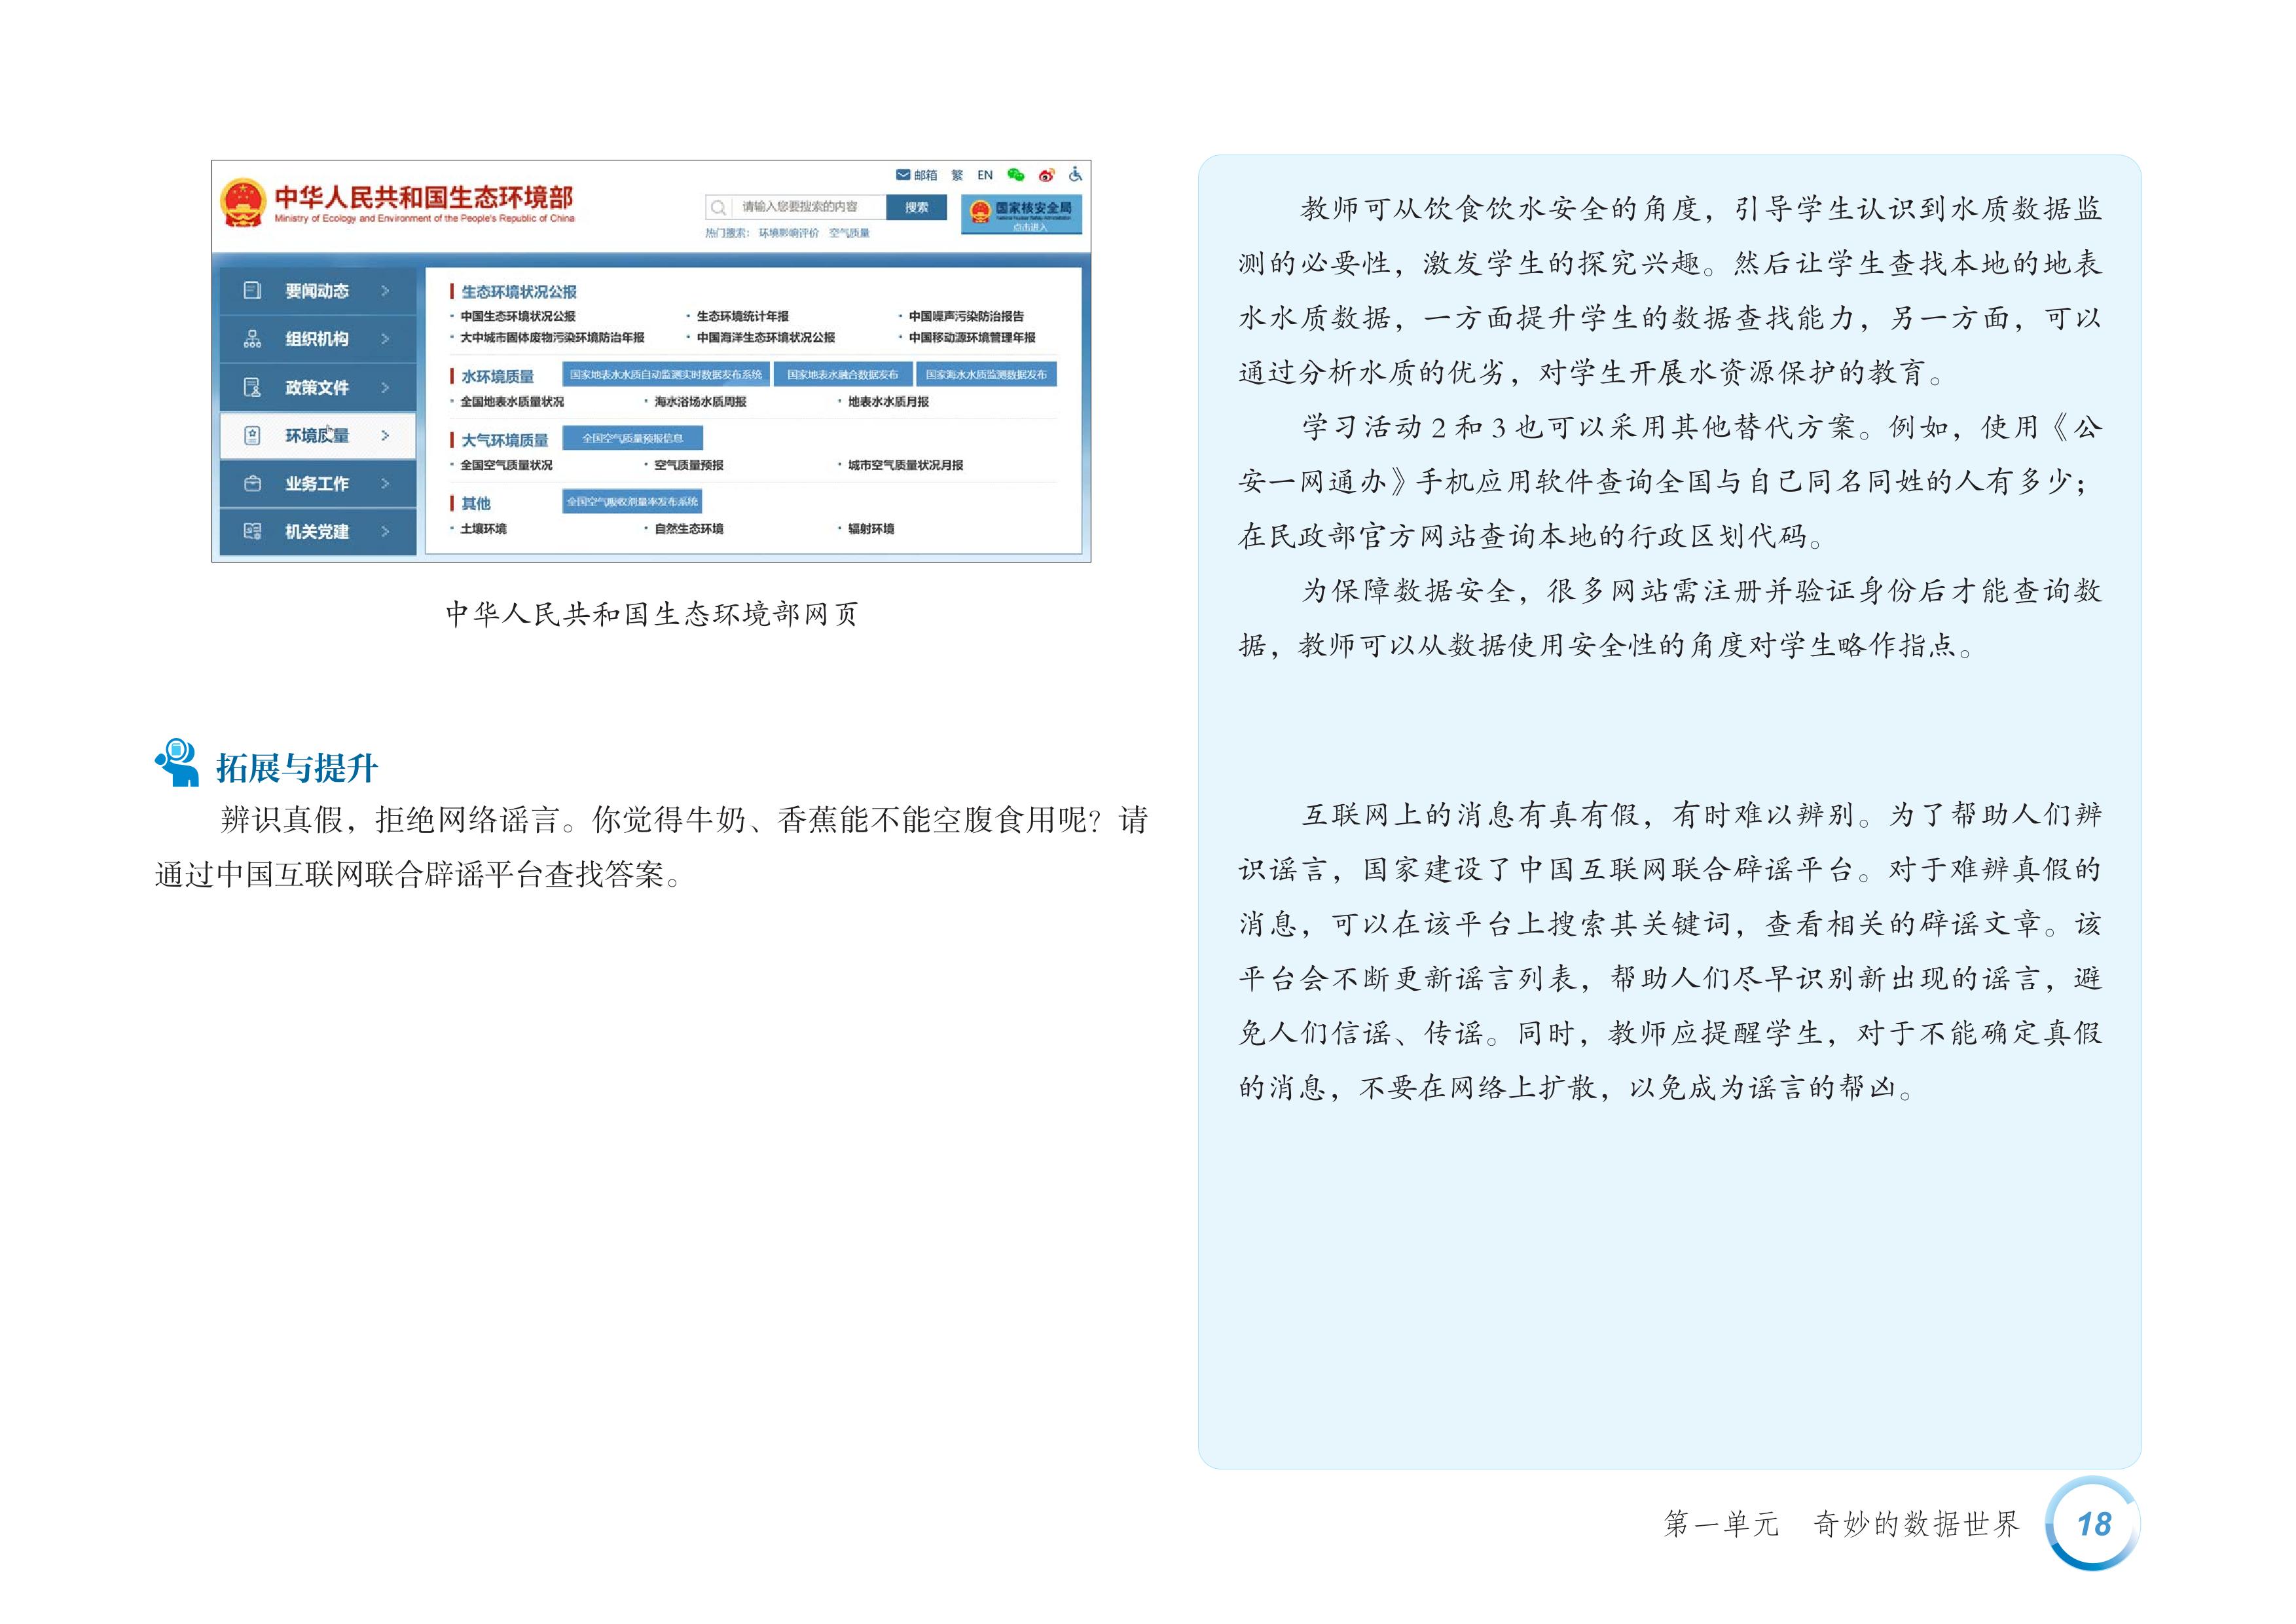This screenshot has height=1624, width=2296.
Task: Click the 邮箱 mail envelope icon
Action: pyautogui.click(x=903, y=175)
